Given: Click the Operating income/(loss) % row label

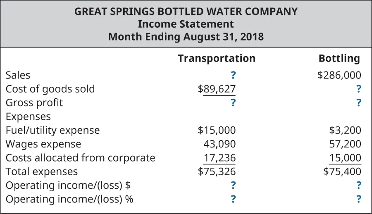Looking at the screenshot, I should 69,199.
